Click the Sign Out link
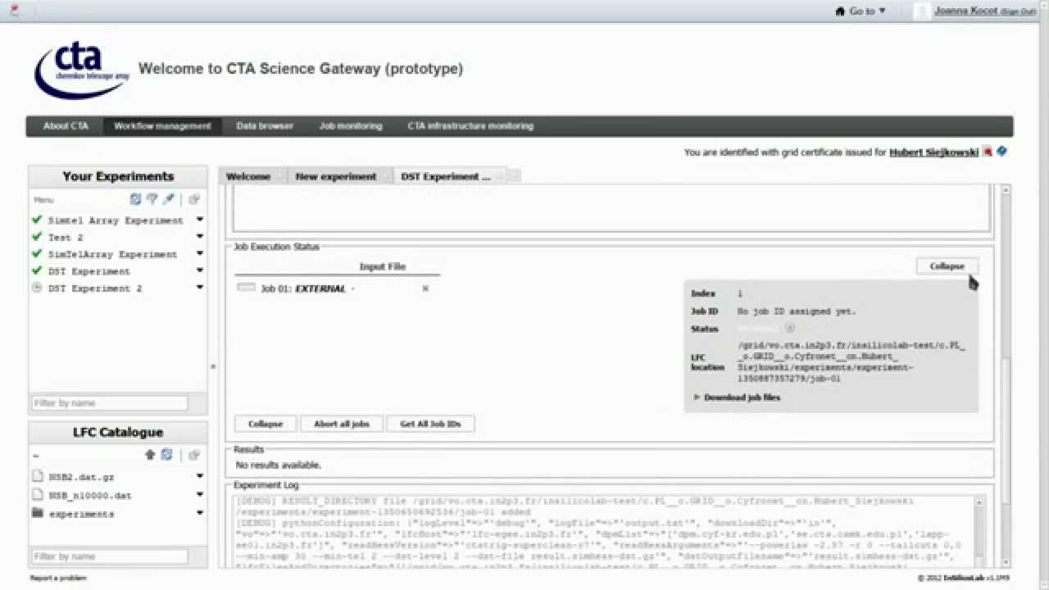 pos(1019,11)
